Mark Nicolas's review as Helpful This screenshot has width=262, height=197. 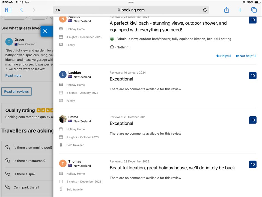[x=224, y=56]
